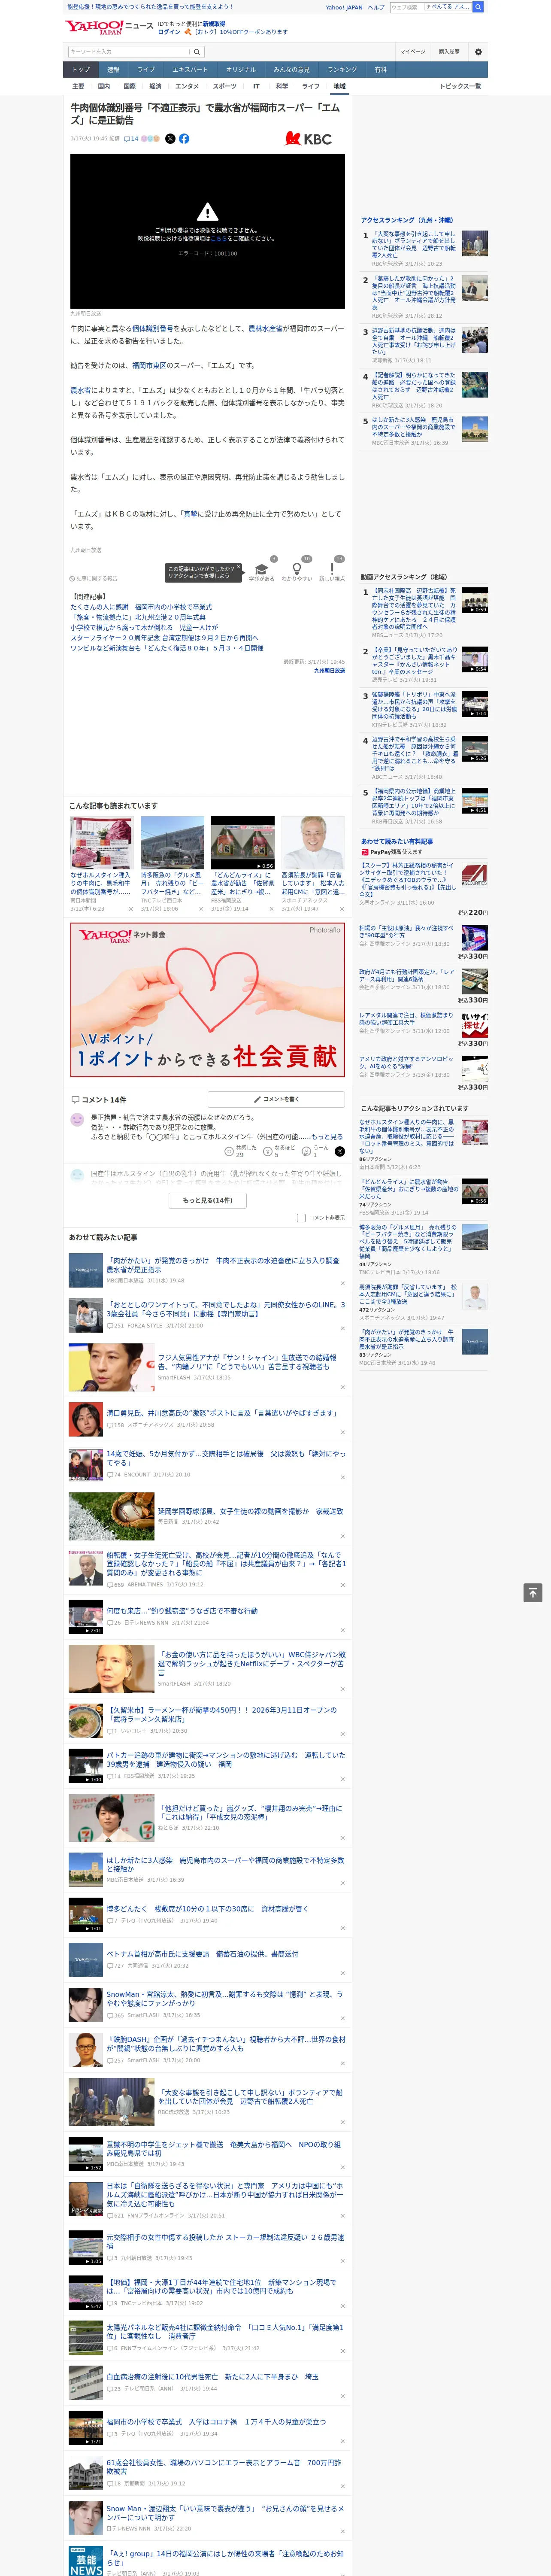Share the article on Facebook
The height and width of the screenshot is (2576, 551).
pos(184,139)
